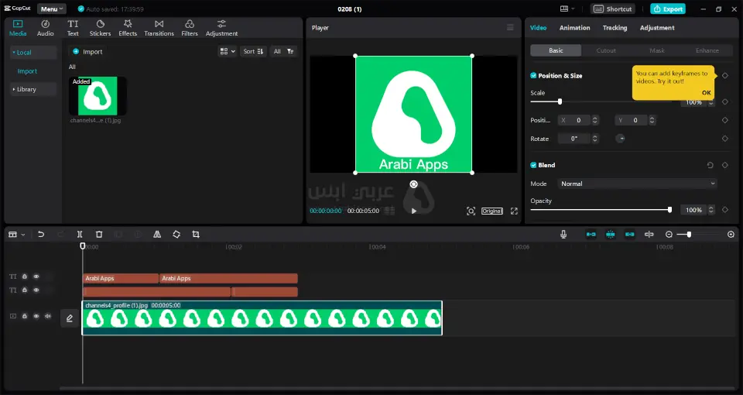Click the Split clip tool in timeline toolbar
The image size is (743, 395).
pos(80,234)
